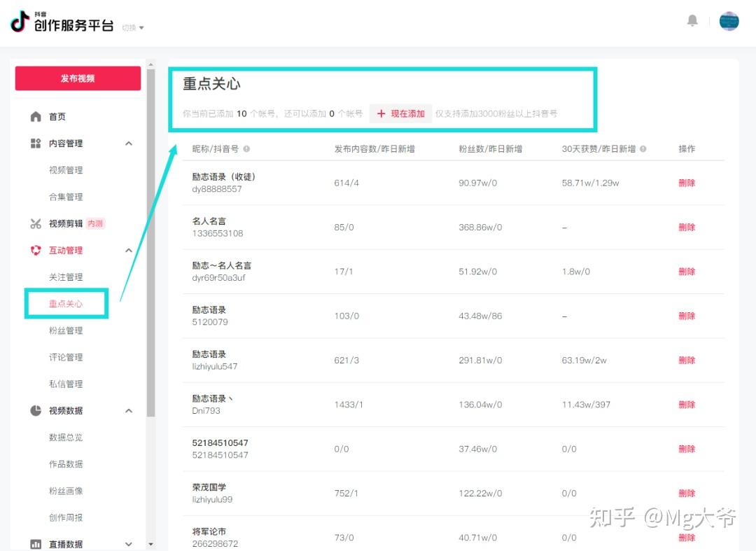The width and height of the screenshot is (756, 551).
Task: Go to 首页 in sidebar
Action: (x=57, y=117)
